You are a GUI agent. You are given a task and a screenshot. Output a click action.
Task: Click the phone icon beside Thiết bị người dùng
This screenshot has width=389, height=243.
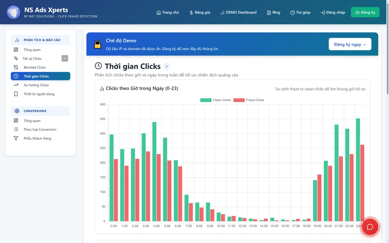pos(16,94)
